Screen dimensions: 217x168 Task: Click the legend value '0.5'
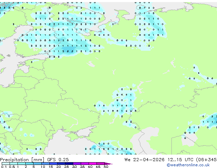(12, 167)
